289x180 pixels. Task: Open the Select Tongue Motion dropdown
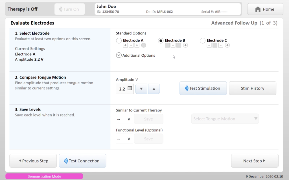[x=225, y=119]
